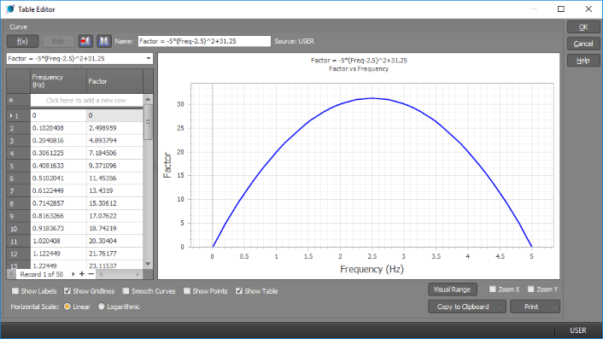This screenshot has width=603, height=339.
Task: Click the table's vertical scrollbar thumb
Action: pyautogui.click(x=148, y=122)
